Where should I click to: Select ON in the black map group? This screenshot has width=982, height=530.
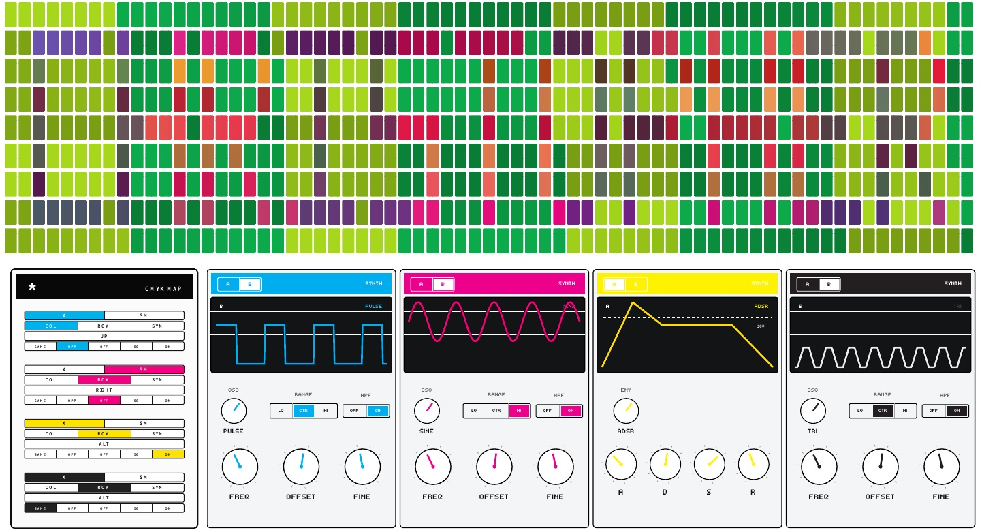168,508
